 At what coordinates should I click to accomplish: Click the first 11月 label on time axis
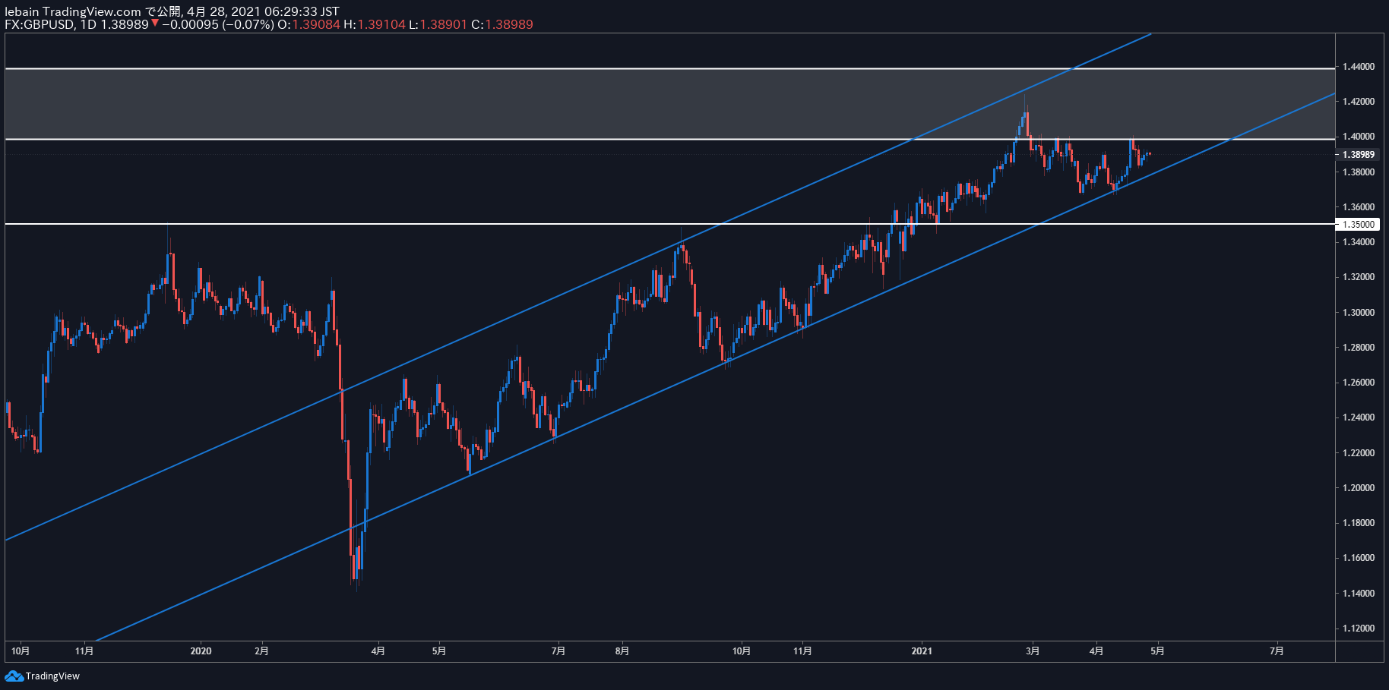84,651
